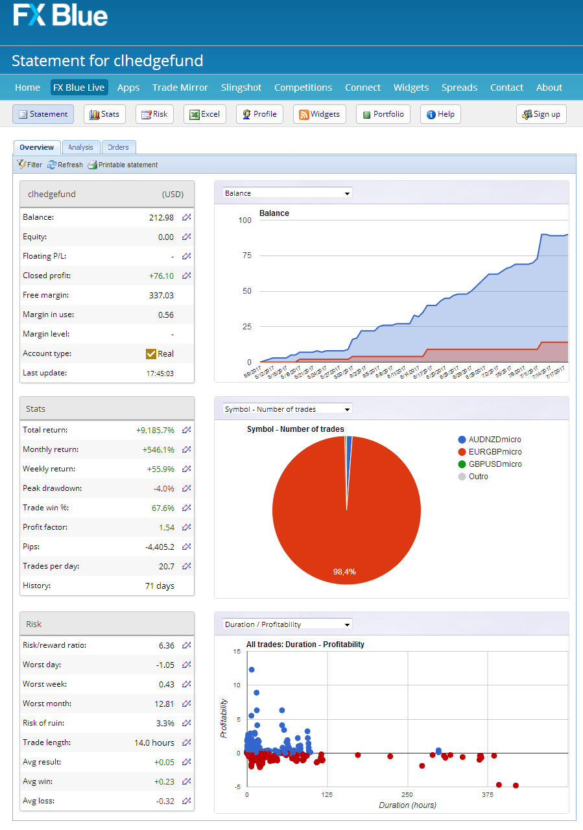Open the chart icon for Total return

click(186, 430)
